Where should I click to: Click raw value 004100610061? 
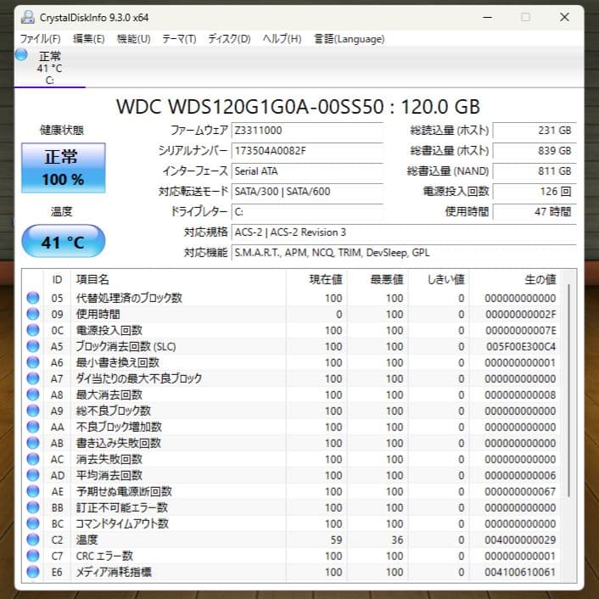521,572
